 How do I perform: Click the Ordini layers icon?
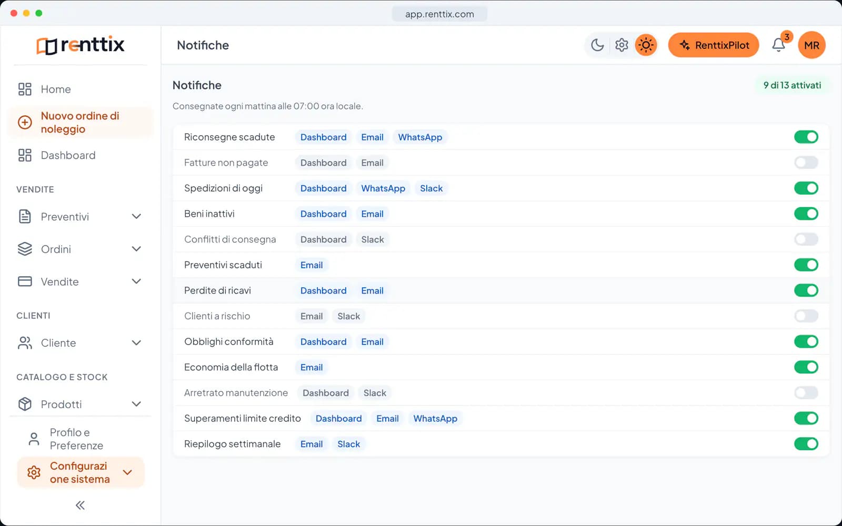click(25, 249)
